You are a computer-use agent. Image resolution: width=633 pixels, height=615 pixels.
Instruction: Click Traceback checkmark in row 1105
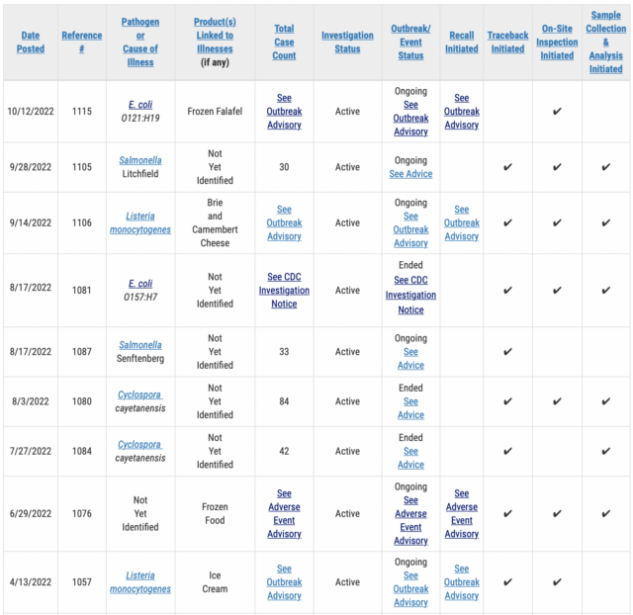click(507, 167)
